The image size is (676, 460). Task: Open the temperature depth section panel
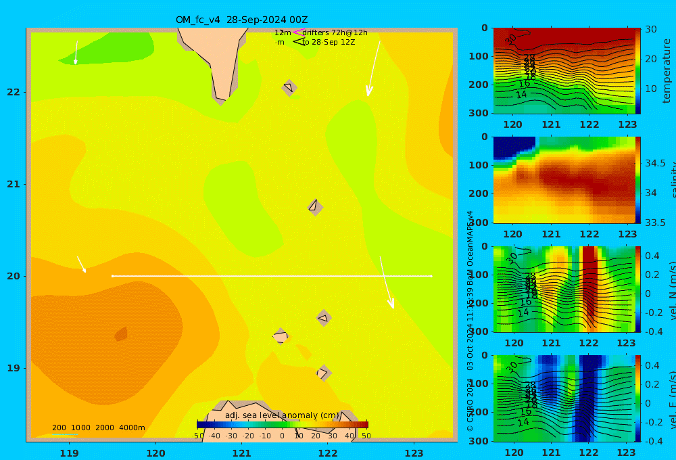(564, 71)
